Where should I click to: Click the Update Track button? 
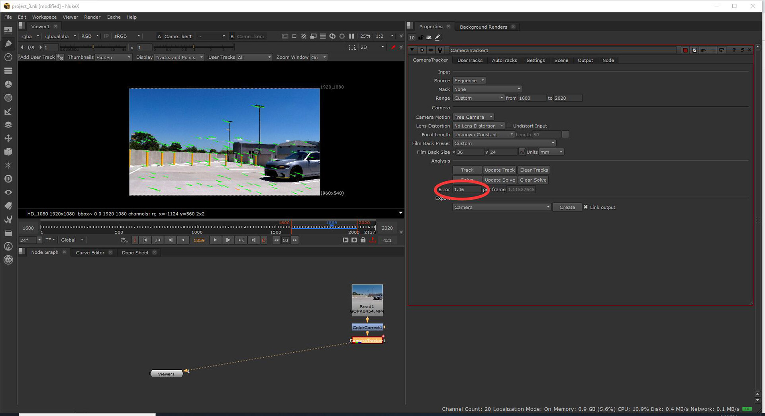point(500,170)
